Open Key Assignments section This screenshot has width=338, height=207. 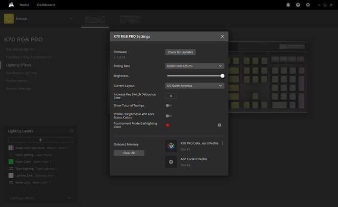point(20,49)
